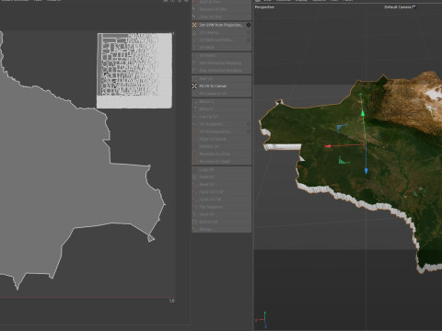Click the UV texture thumbnail in UV editor
Screen dimensions: 442x331
[x=134, y=71]
